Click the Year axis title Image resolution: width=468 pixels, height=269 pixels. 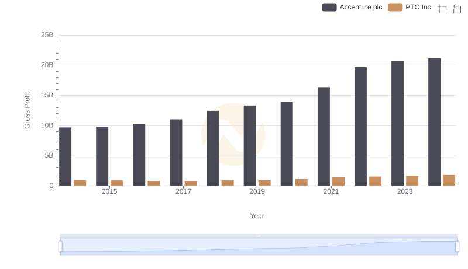click(257, 216)
